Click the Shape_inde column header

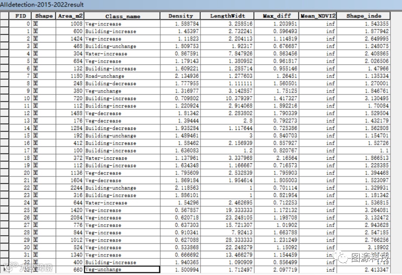364,16
